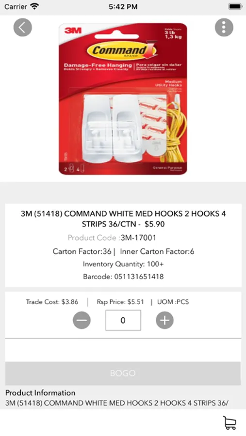Image resolution: width=246 pixels, height=436 pixels.
Task: View the Command hooks product image
Action: (123, 99)
